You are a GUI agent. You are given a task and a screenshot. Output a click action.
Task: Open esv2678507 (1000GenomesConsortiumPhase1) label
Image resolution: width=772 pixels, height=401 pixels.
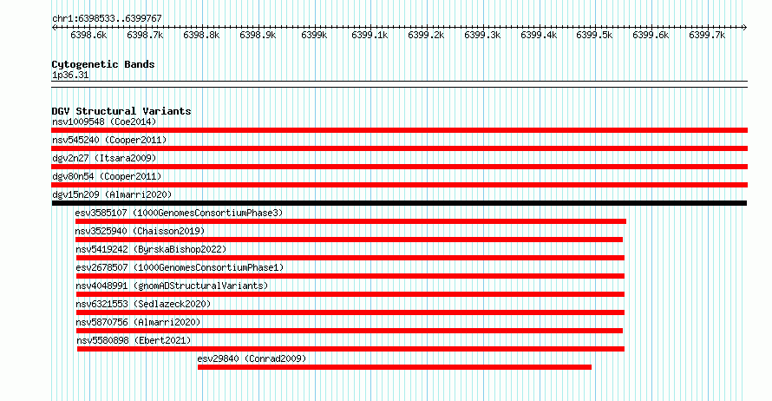[x=180, y=267]
